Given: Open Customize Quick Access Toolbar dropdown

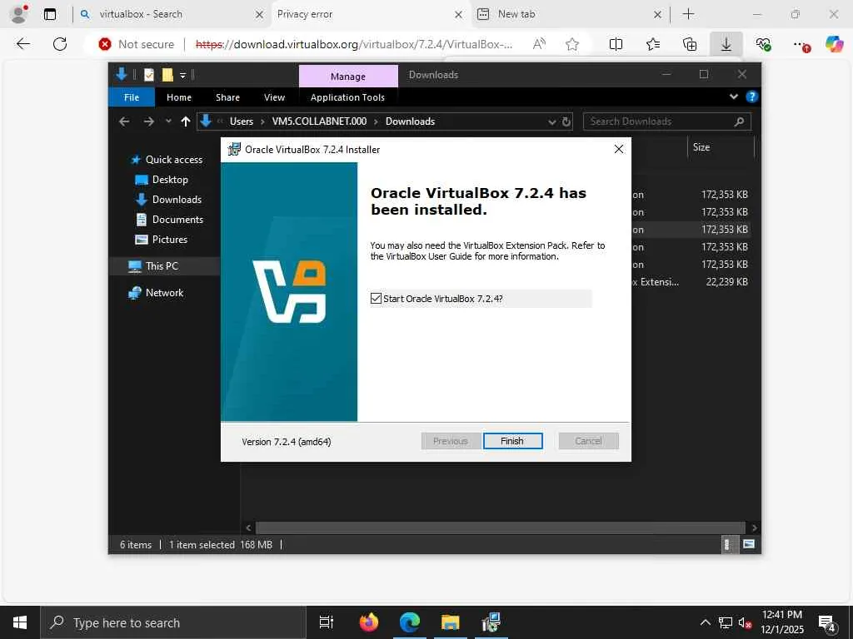Looking at the screenshot, I should tap(182, 75).
